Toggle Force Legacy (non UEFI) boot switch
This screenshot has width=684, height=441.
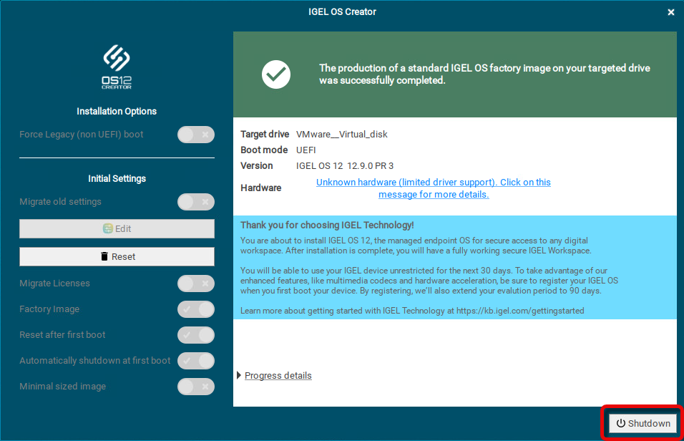(196, 135)
